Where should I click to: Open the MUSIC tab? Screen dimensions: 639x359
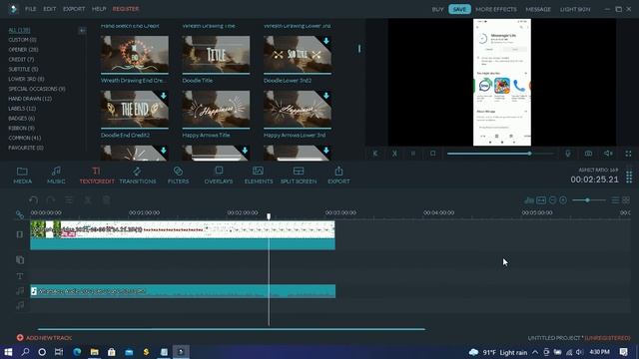pyautogui.click(x=56, y=176)
